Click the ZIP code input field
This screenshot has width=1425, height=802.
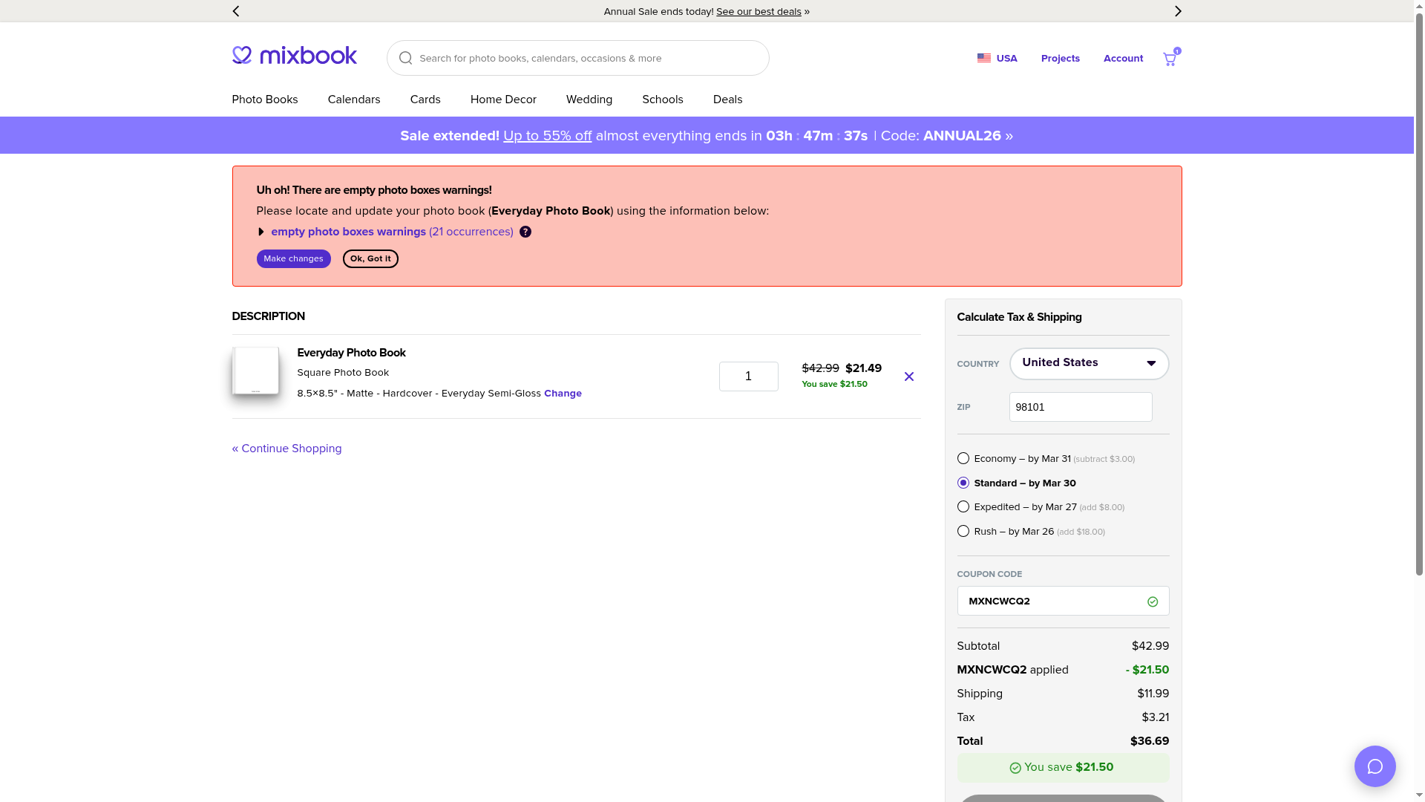pos(1080,407)
